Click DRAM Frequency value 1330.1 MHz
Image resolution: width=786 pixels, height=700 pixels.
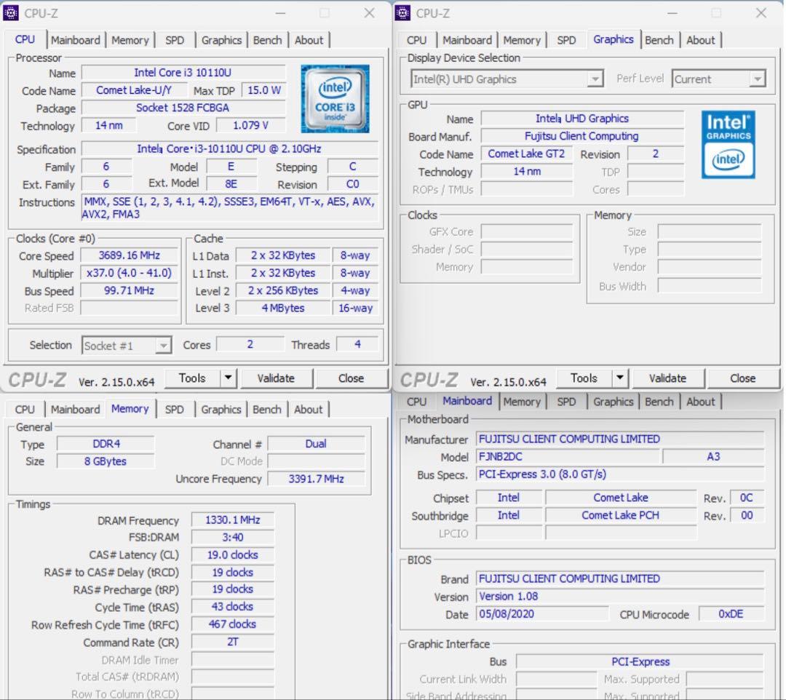(233, 520)
